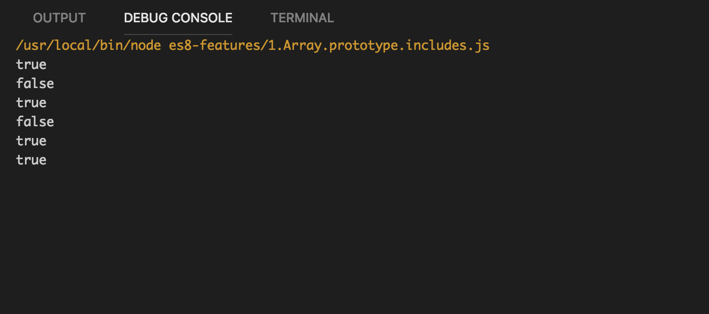Click inside the debug console area
This screenshot has width=709, height=314.
318,212
